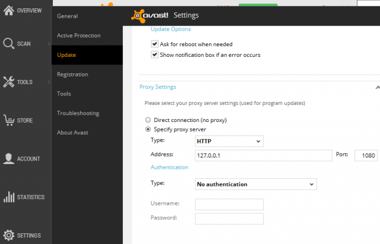Toggle Show notification box if error occurs
The image size is (380, 244).
click(x=155, y=55)
